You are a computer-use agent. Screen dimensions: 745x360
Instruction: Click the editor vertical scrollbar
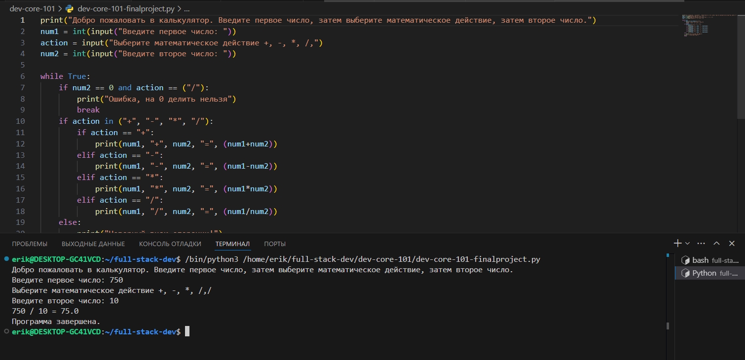tap(741, 67)
